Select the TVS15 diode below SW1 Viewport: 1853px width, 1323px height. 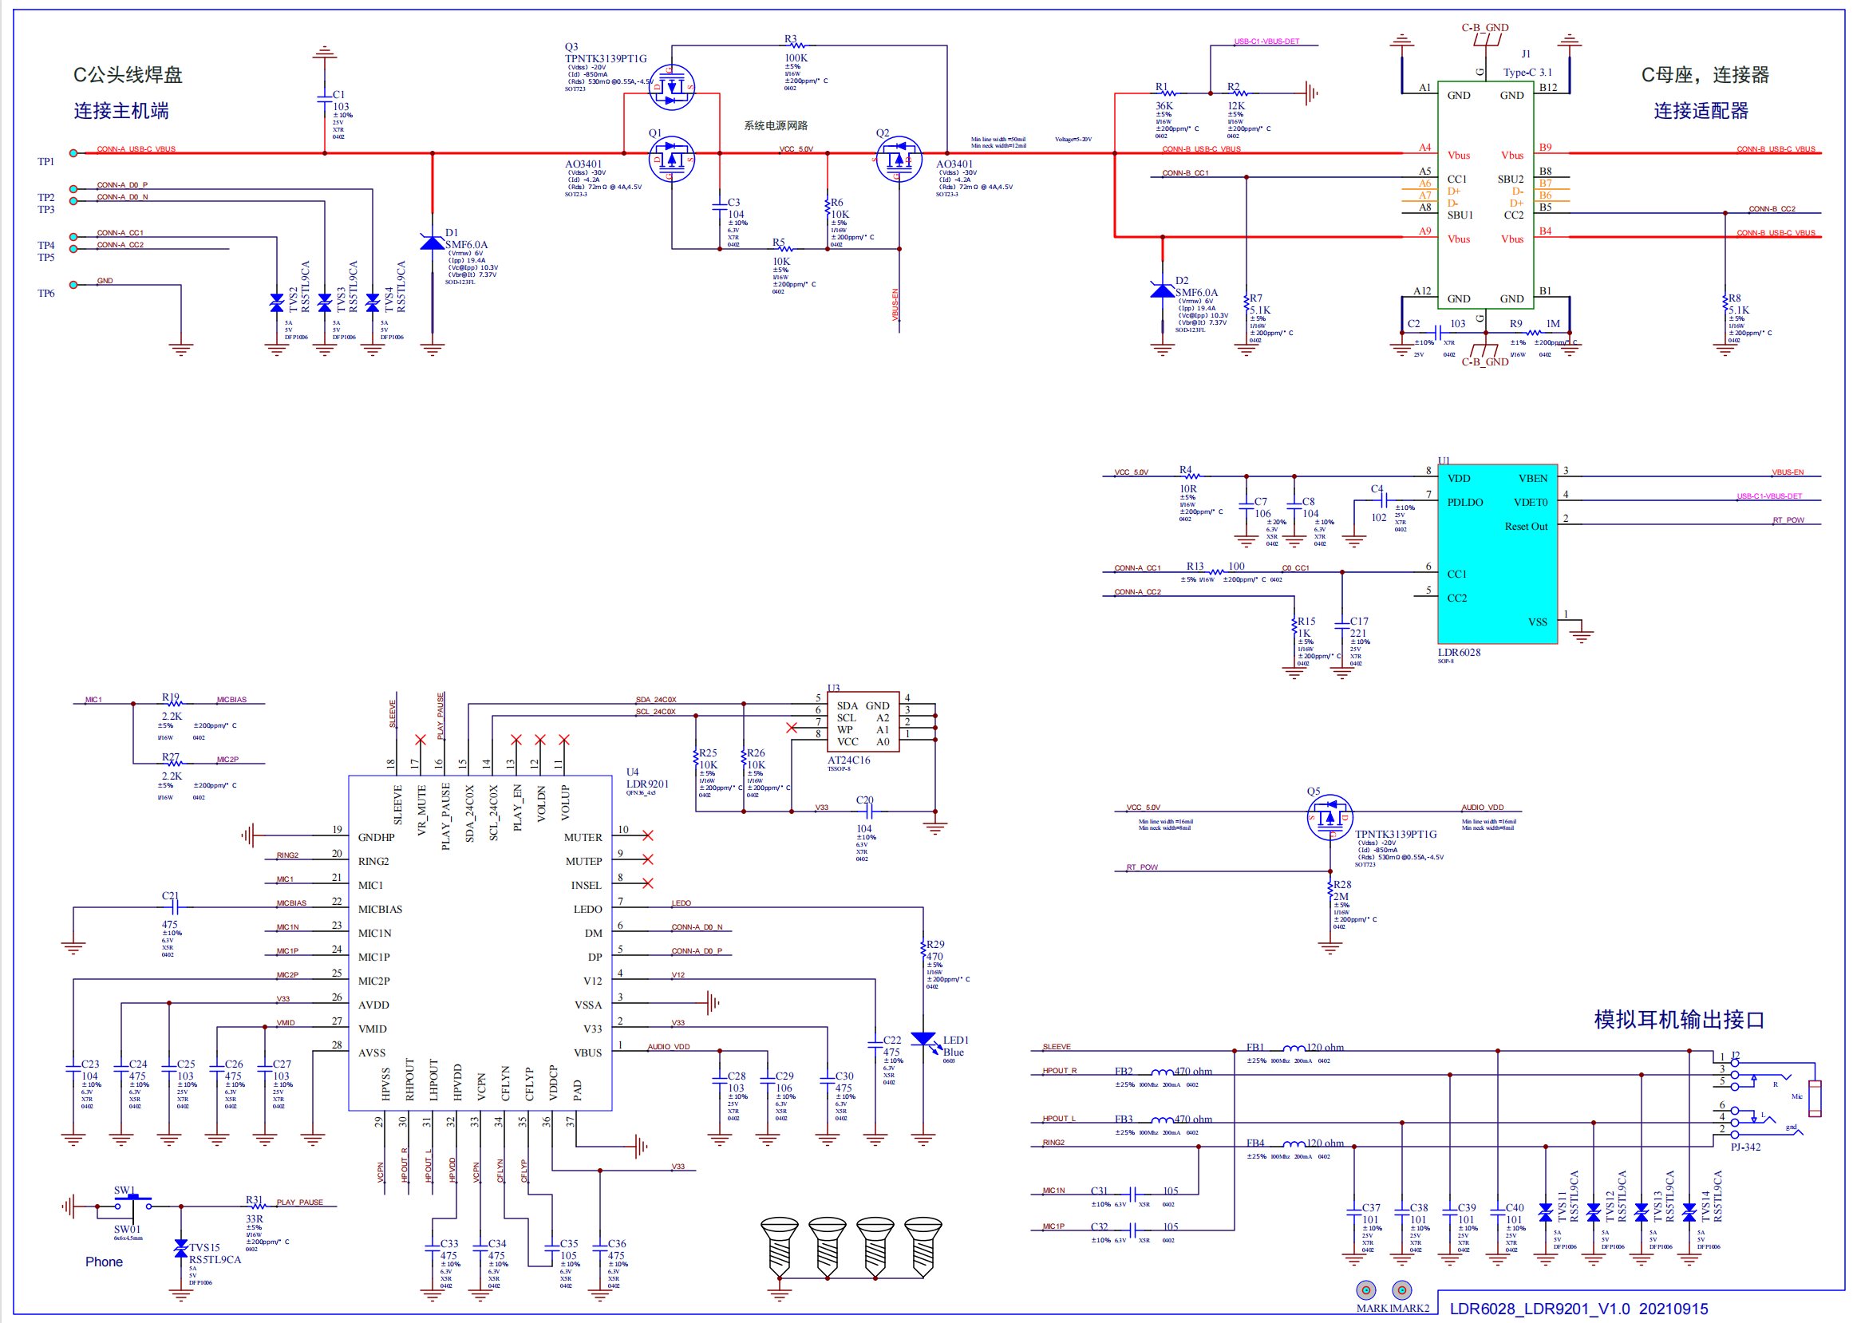click(181, 1248)
